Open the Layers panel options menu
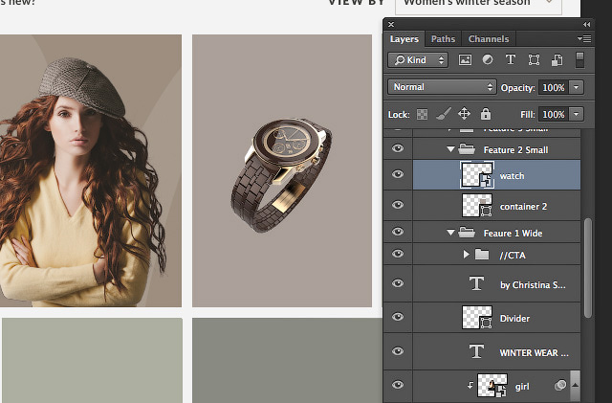The width and height of the screenshot is (612, 403). 583,39
